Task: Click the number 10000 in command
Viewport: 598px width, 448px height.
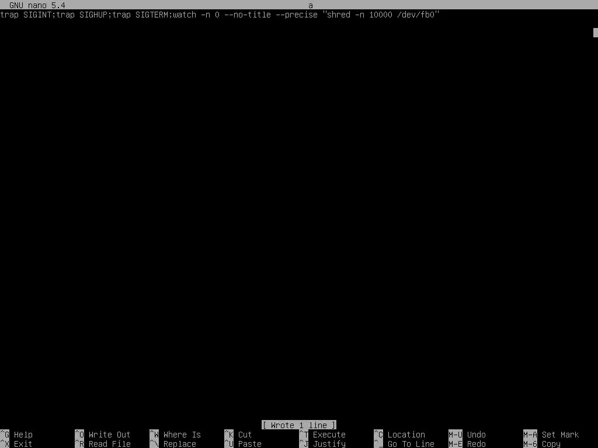Action: 381,15
